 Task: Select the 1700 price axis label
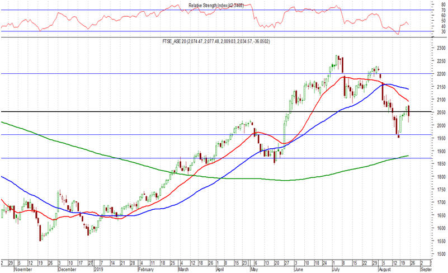[441, 203]
